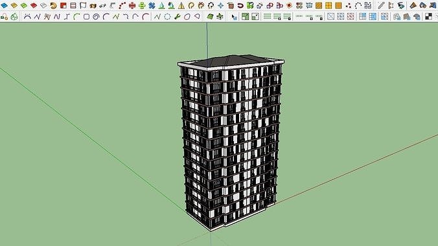Image resolution: width=438 pixels, height=246 pixels.
Task: Click the green diamond-shaped surface icon
Action: point(24,5)
